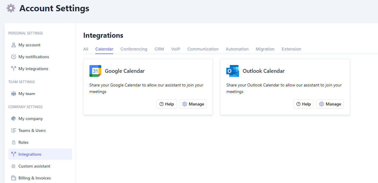The width and height of the screenshot is (378, 183).
Task: Click the Outlook Calendar logo icon
Action: [233, 71]
